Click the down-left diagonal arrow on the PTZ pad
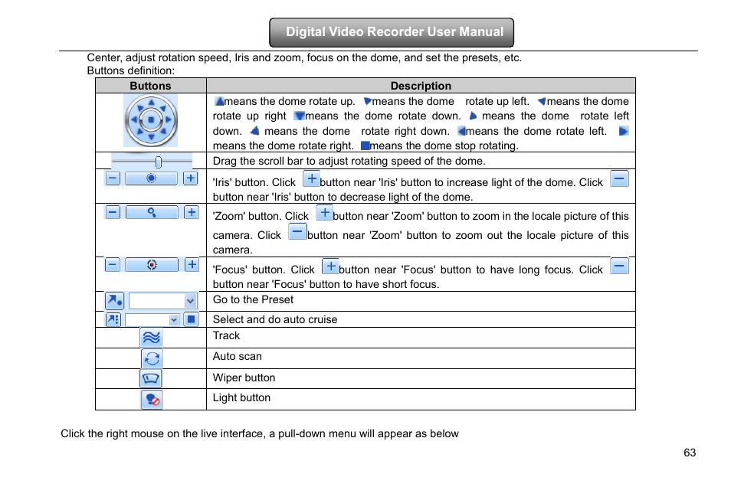The height and width of the screenshot is (487, 731). pos(139,132)
